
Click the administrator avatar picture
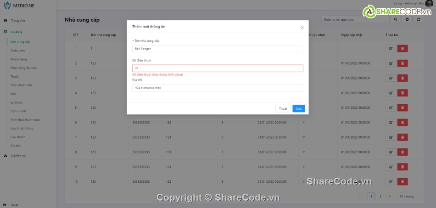point(429,4)
